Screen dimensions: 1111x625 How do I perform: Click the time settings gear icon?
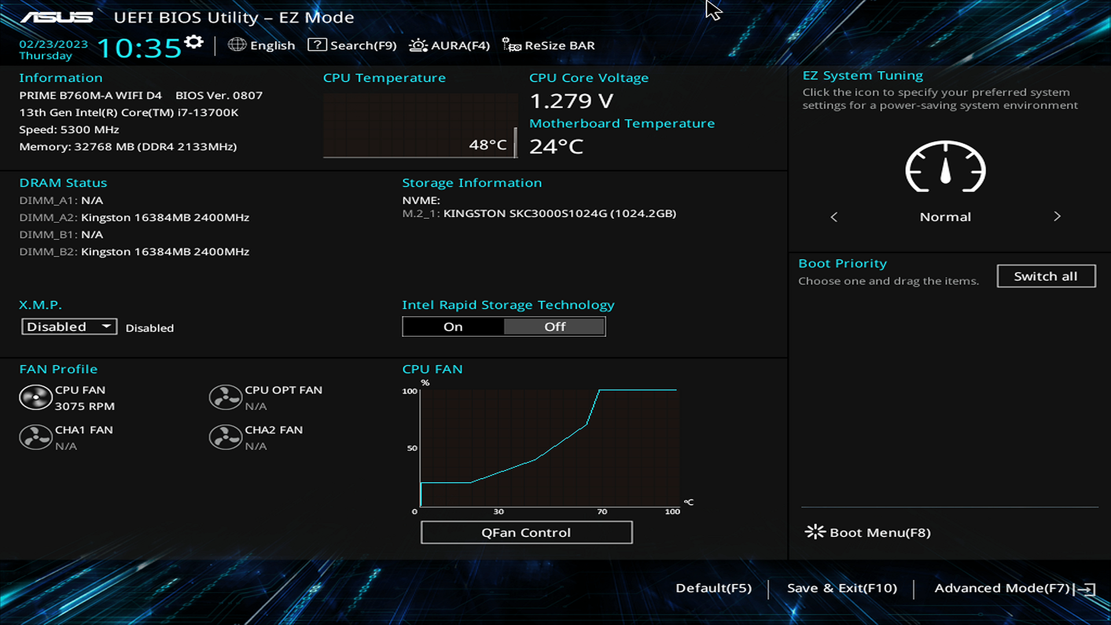pos(194,42)
